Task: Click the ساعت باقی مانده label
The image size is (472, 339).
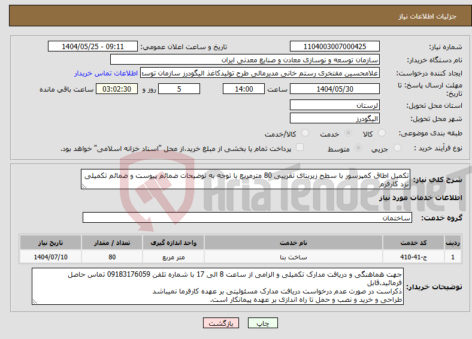Action: 66,89
